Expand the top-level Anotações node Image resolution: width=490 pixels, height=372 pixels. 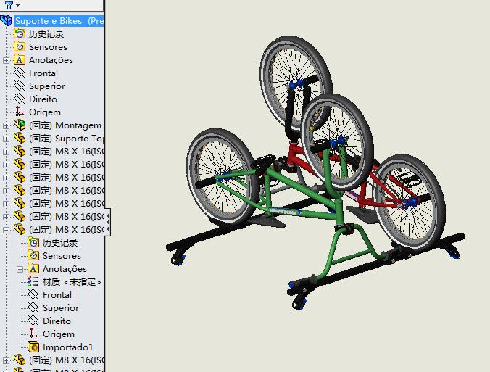tap(7, 60)
